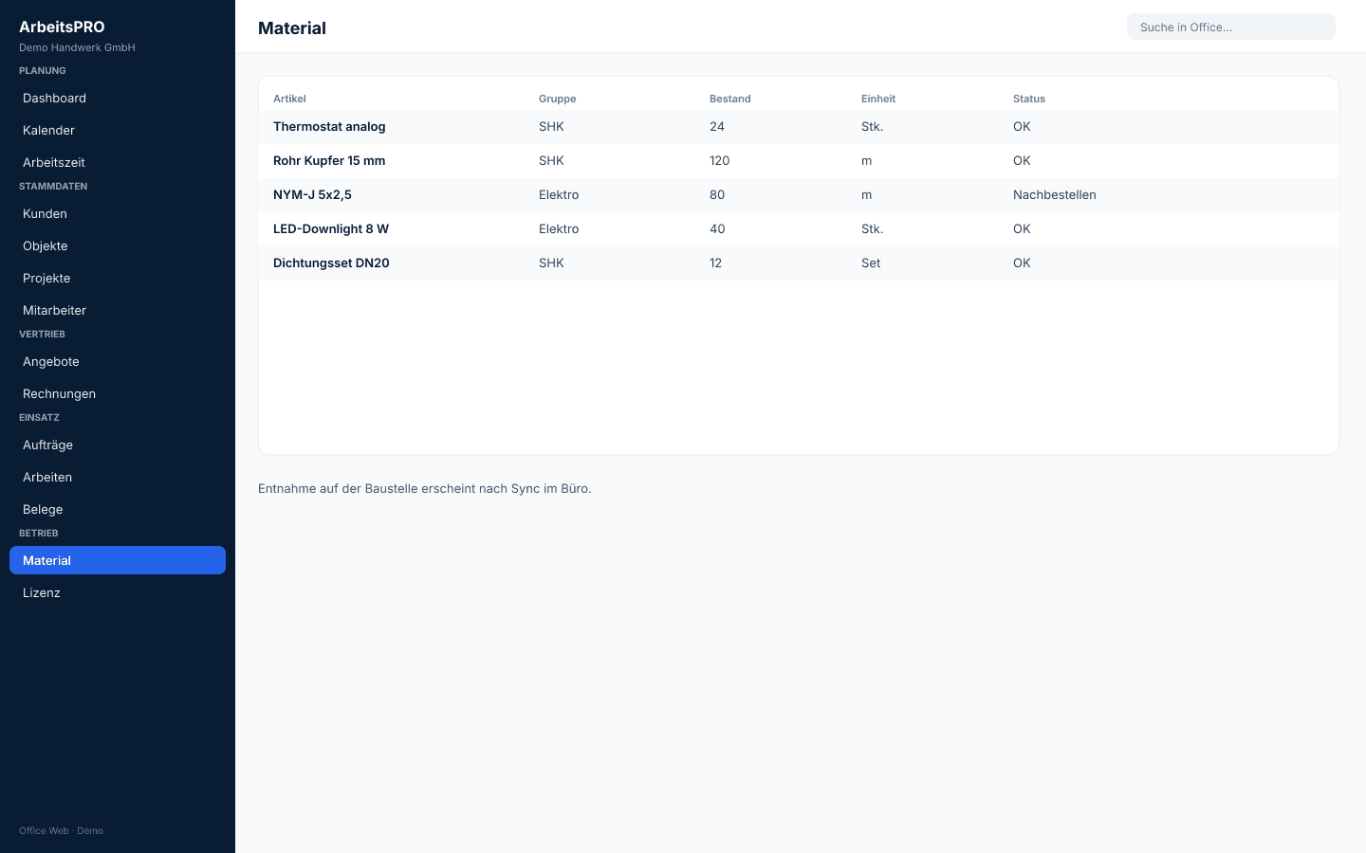Click the 'Material' page heading
Viewport: 1366px width, 853px height.
292,27
